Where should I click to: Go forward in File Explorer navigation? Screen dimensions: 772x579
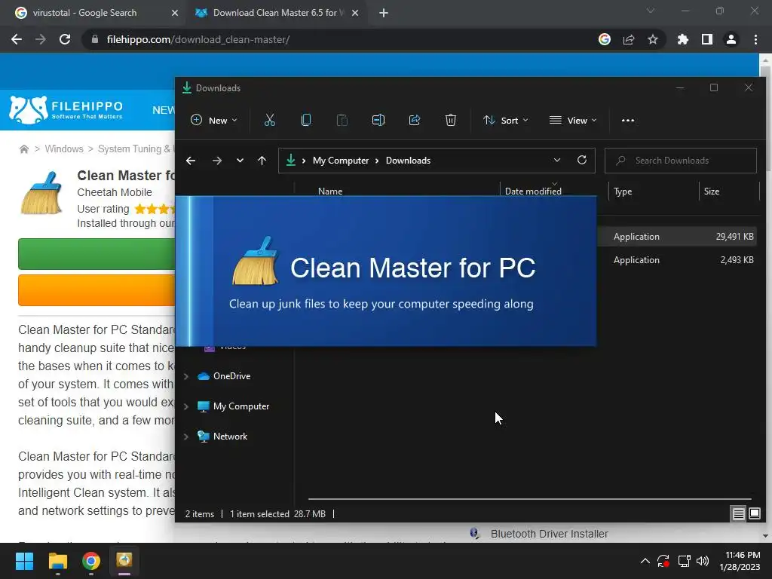click(x=216, y=161)
